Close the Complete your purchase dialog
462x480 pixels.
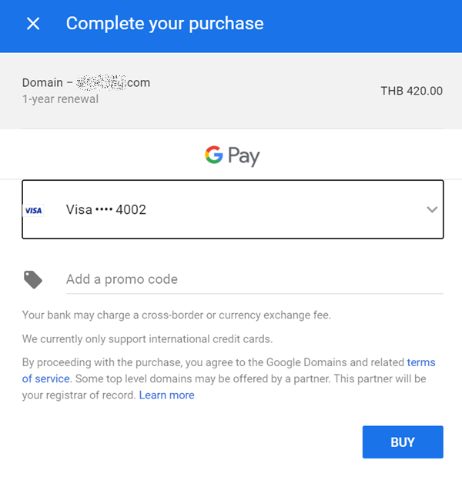coord(33,24)
